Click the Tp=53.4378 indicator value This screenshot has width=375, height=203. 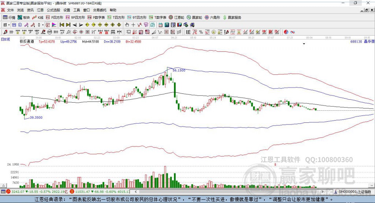47,41
